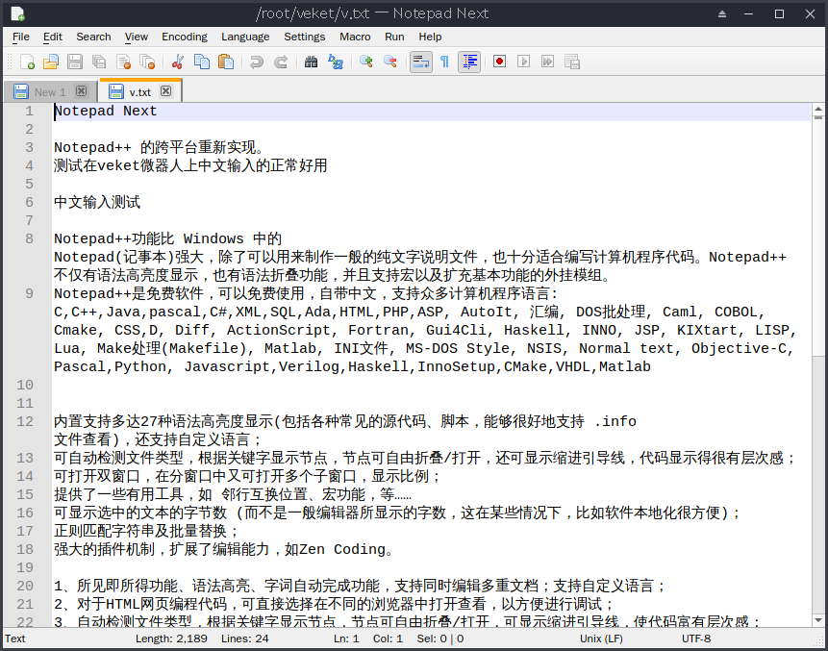Click the Run macro multiple times icon
The width and height of the screenshot is (828, 651).
pos(547,62)
